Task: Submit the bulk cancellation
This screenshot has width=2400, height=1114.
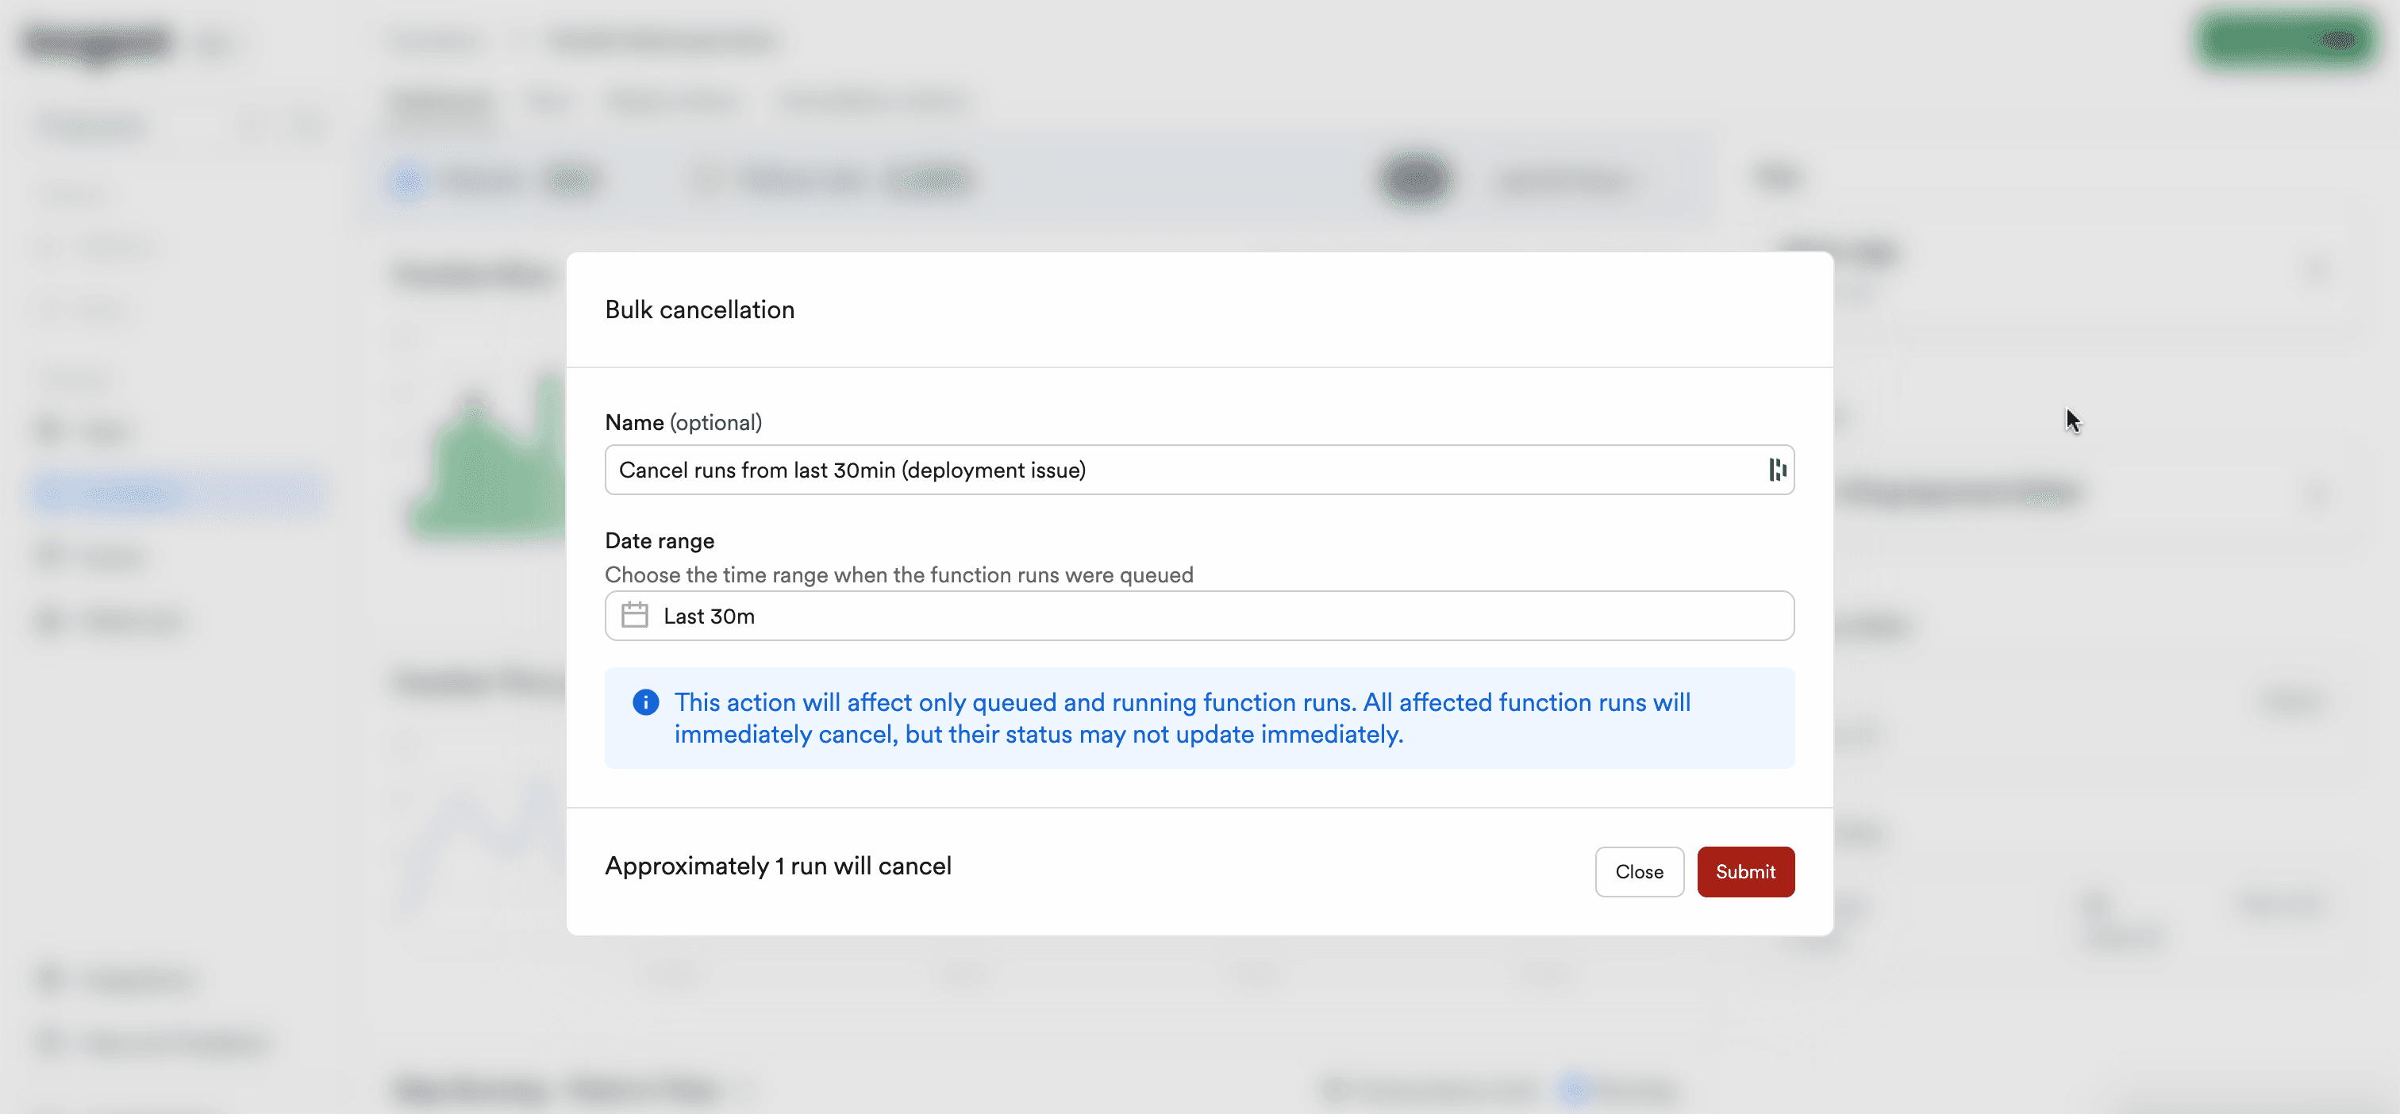Action: 1745,872
